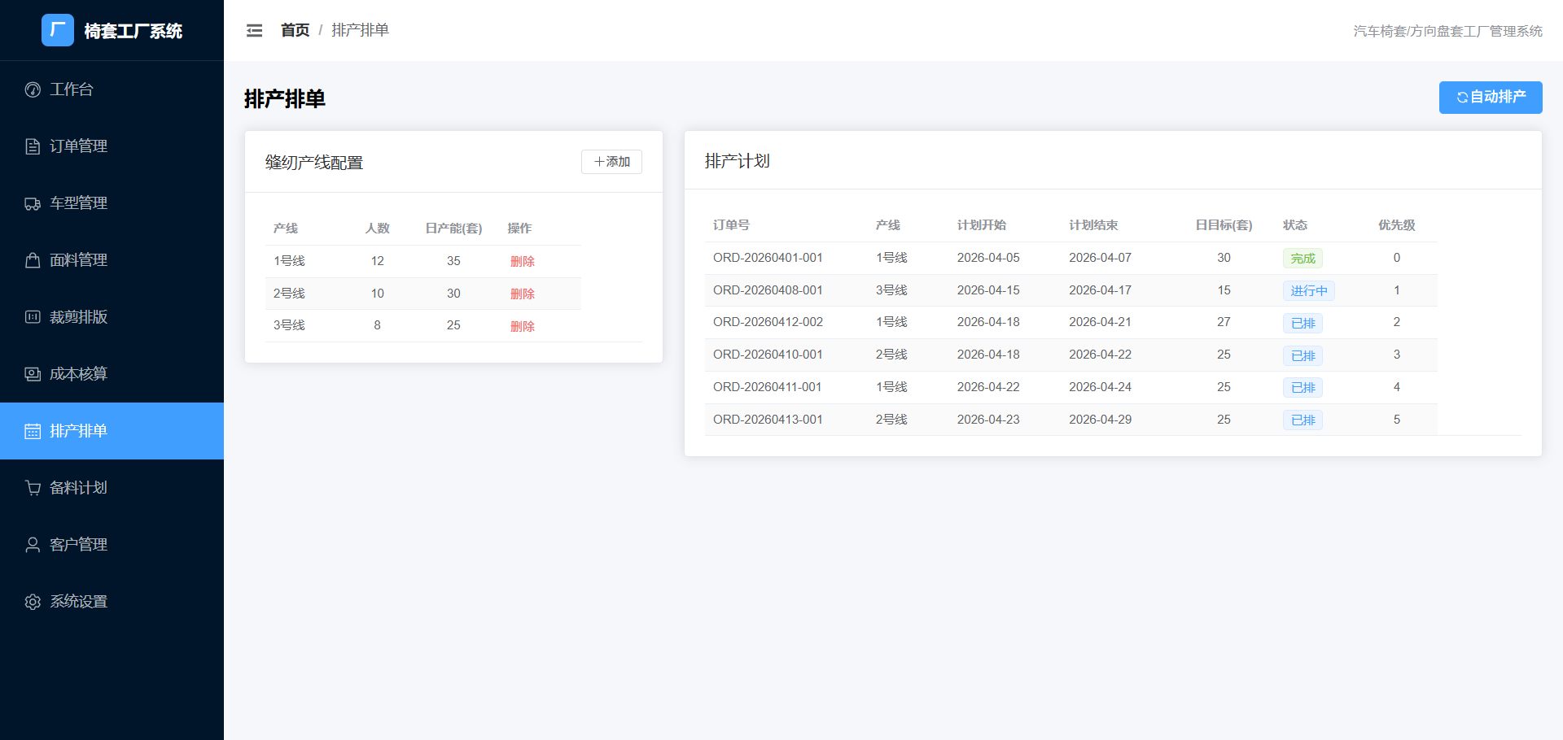Viewport: 1563px width, 740px height.
Task: Click 3号线 cell in schedule table
Action: (x=891, y=290)
